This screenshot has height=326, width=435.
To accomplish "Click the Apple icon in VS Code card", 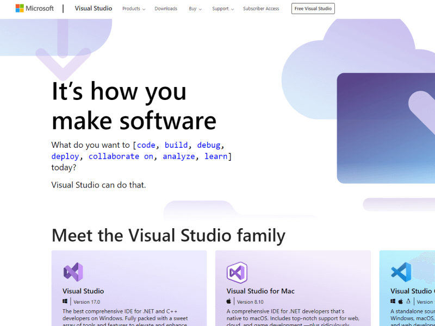I will click(401, 301).
